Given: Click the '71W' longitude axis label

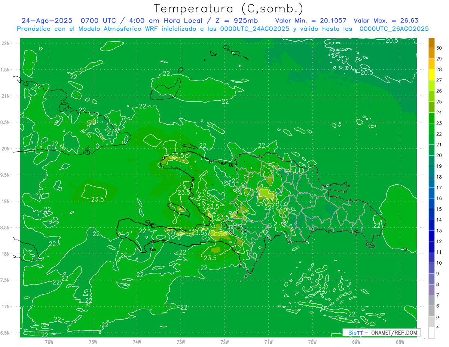Looking at the screenshot, I should pyautogui.click(x=268, y=342).
